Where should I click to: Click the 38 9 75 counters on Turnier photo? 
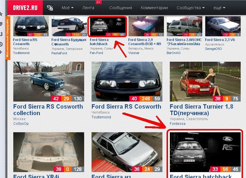point(227,99)
